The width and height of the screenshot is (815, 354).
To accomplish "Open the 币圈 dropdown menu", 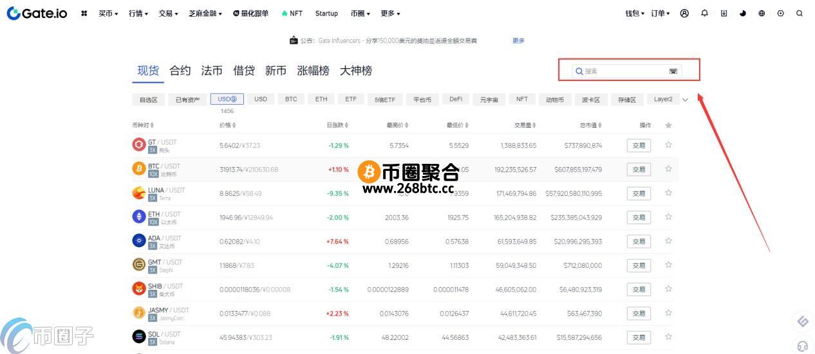I will point(361,13).
